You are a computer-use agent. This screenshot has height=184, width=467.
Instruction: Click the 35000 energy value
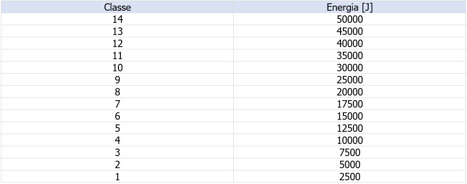(349, 55)
